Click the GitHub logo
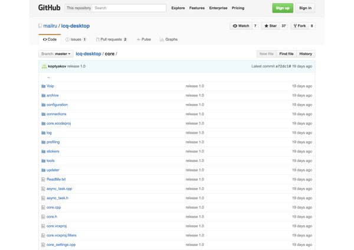Image resolution: width=354 pixels, height=250 pixels. 49,8
